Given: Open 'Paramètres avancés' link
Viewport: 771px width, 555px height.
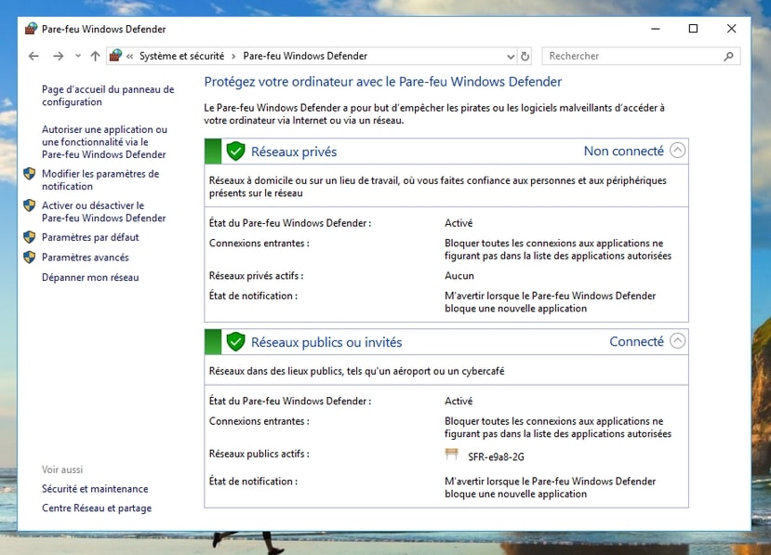Looking at the screenshot, I should [85, 258].
